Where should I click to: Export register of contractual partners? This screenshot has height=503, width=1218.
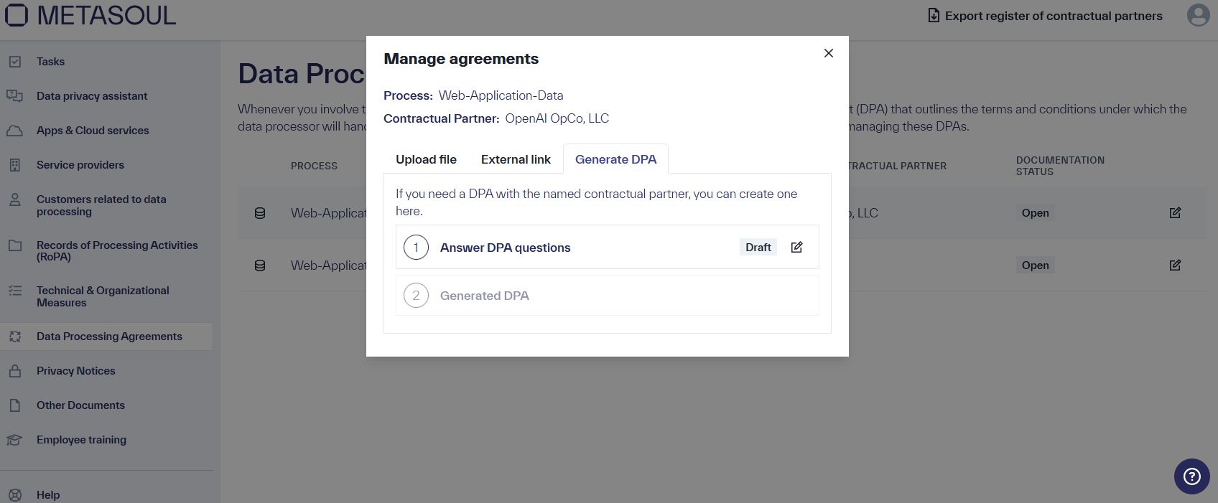coord(1044,15)
